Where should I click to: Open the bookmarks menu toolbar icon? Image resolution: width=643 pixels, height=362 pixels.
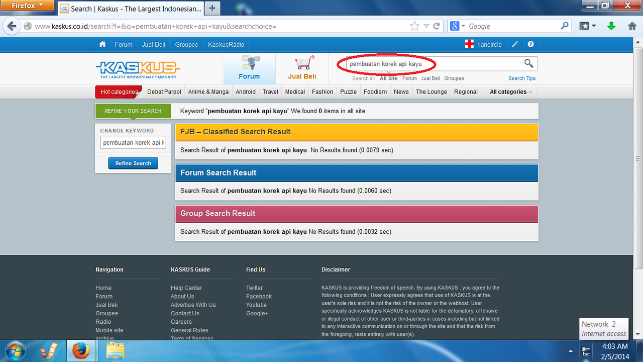point(587,26)
